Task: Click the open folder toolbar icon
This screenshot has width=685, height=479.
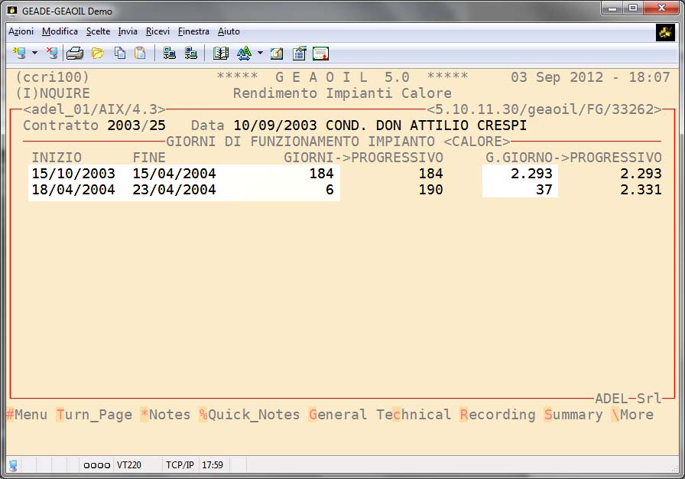Action: click(98, 54)
